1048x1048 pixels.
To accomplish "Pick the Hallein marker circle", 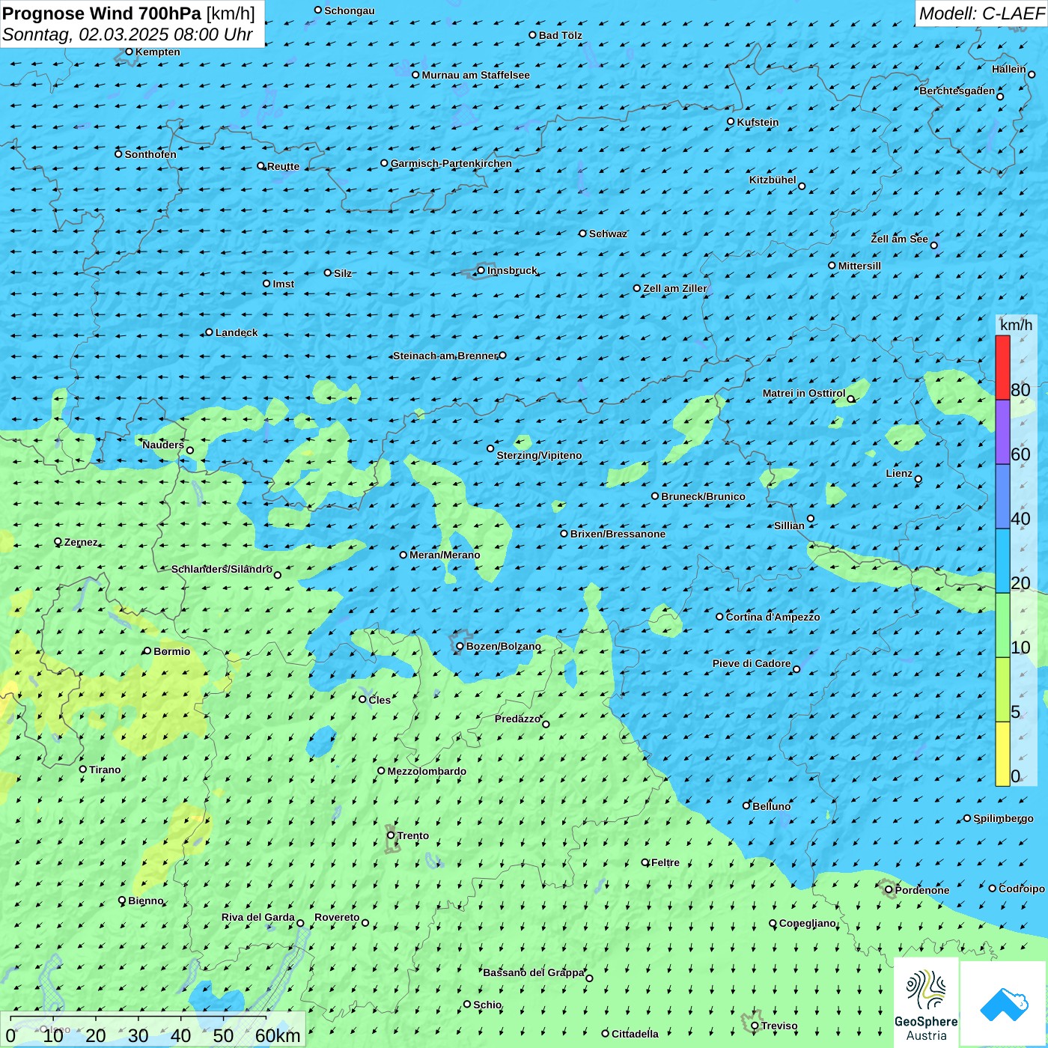I will click(1032, 74).
